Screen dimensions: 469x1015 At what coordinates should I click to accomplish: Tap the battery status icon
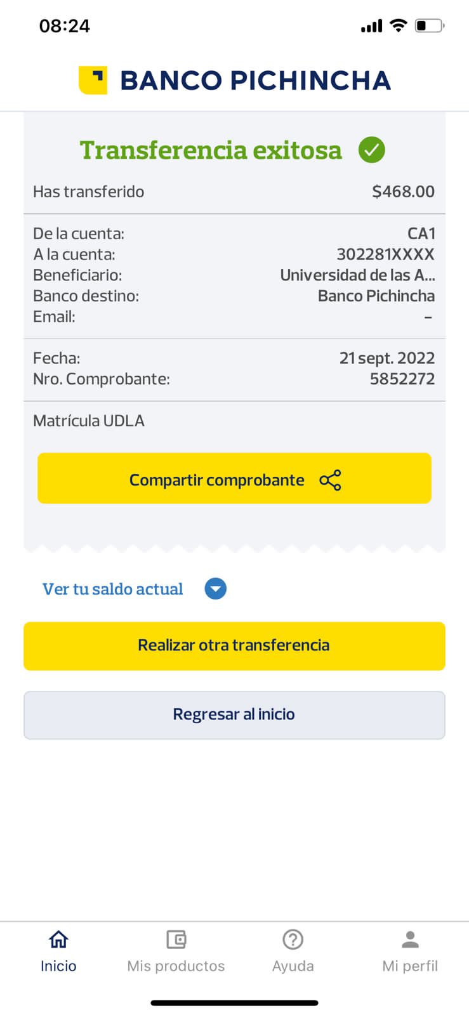click(429, 25)
